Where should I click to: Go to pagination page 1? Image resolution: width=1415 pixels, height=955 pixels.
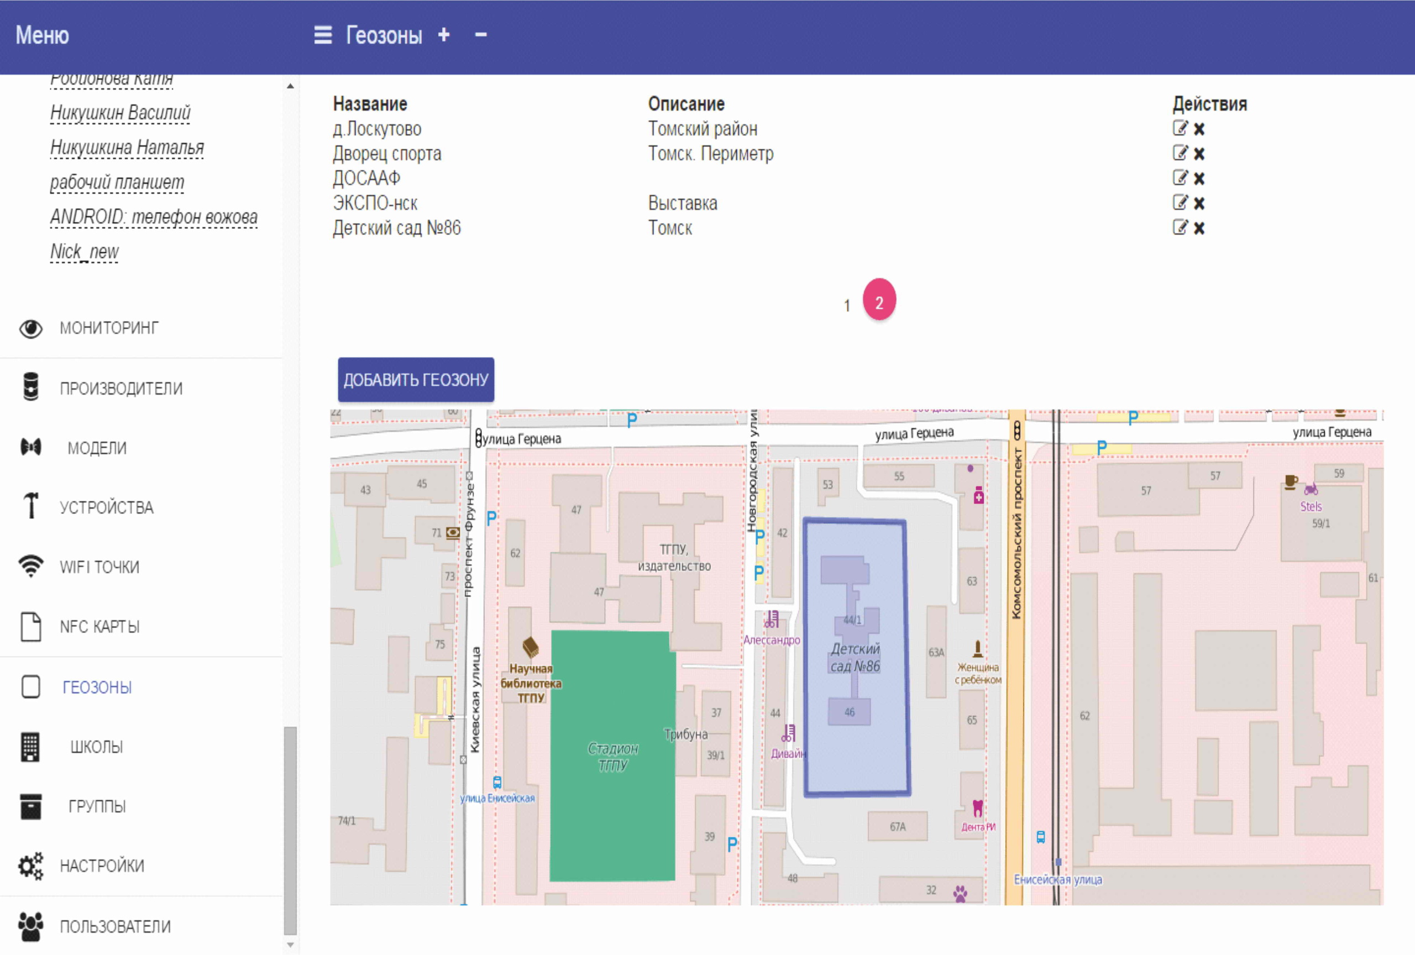(x=846, y=305)
